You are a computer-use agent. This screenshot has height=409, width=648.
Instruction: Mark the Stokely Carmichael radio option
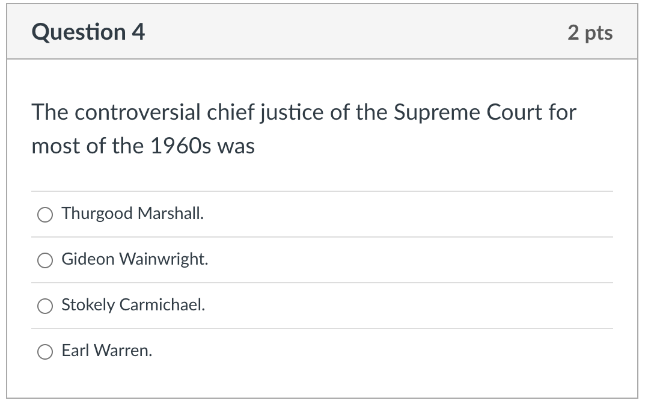(45, 306)
